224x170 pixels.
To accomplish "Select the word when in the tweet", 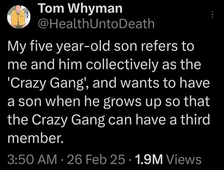I will pos(63,101).
